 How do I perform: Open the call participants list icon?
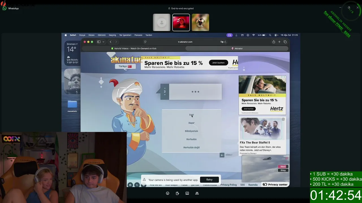click(197, 193)
